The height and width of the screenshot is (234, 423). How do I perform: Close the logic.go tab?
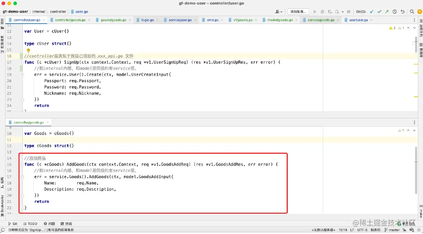point(158,20)
